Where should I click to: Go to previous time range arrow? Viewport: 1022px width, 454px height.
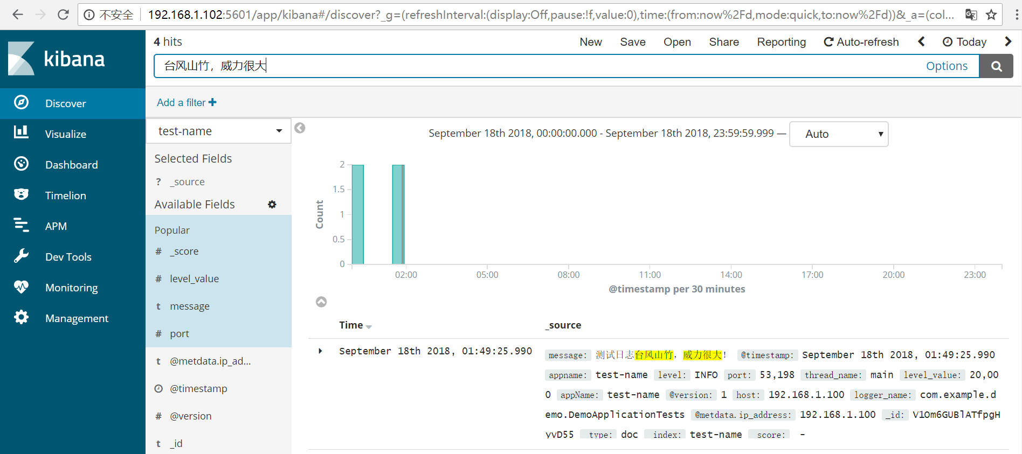pyautogui.click(x=921, y=41)
